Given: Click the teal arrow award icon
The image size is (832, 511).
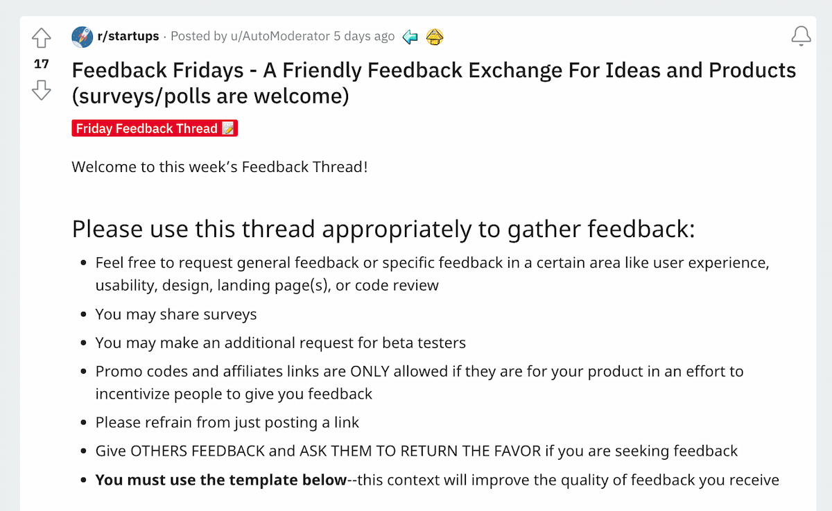Looking at the screenshot, I should pos(410,37).
